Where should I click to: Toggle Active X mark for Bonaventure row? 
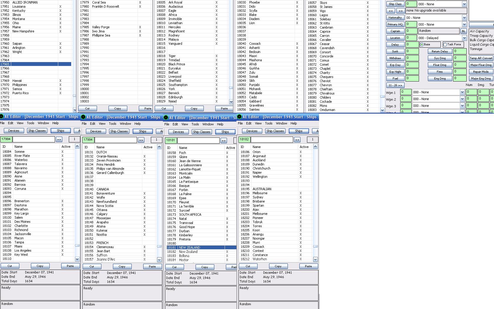coord(144,194)
